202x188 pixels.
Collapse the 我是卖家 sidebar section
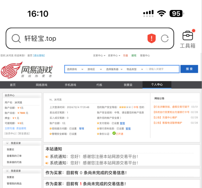pos(7,171)
